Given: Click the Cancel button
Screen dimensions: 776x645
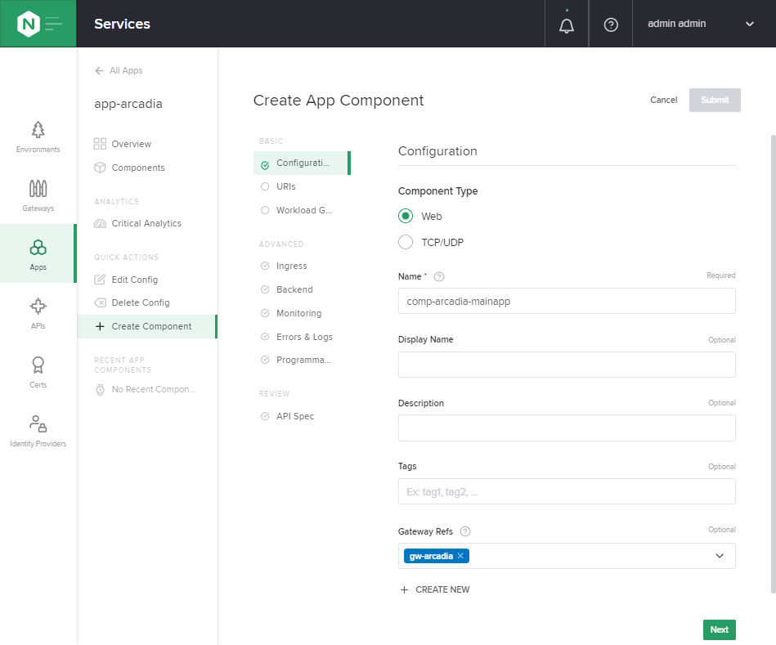Looking at the screenshot, I should click(x=663, y=100).
